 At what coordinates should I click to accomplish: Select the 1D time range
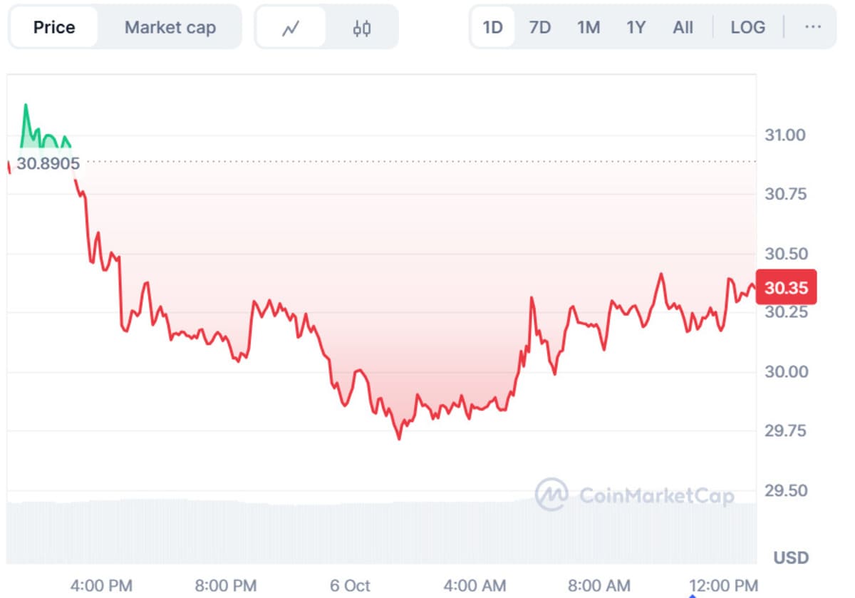click(x=492, y=27)
